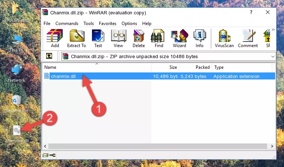The image size is (284, 167).
Task: Open the Find files tool
Action: pos(159,38)
